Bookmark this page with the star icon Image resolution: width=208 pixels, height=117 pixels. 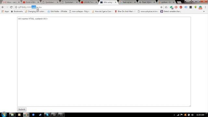click(161, 7)
